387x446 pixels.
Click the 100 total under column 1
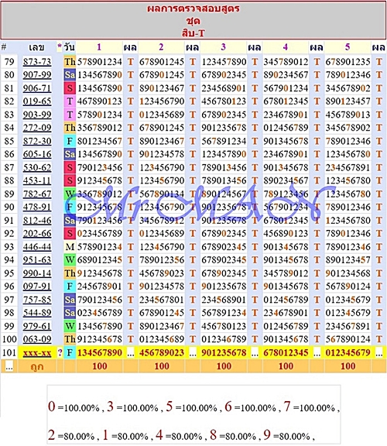click(100, 366)
